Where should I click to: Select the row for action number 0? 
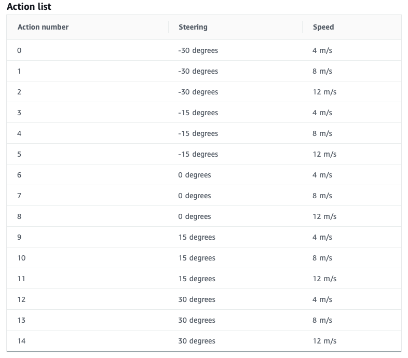tap(19, 50)
